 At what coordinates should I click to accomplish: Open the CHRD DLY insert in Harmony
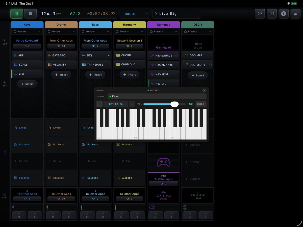click(129, 64)
